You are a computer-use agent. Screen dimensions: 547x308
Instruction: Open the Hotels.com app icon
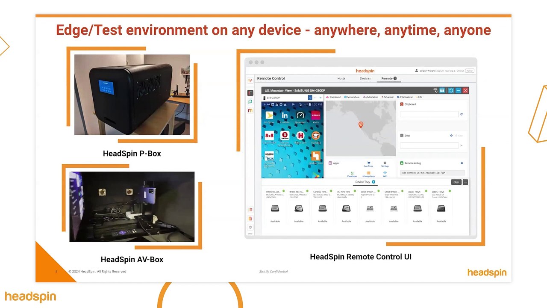(x=300, y=136)
